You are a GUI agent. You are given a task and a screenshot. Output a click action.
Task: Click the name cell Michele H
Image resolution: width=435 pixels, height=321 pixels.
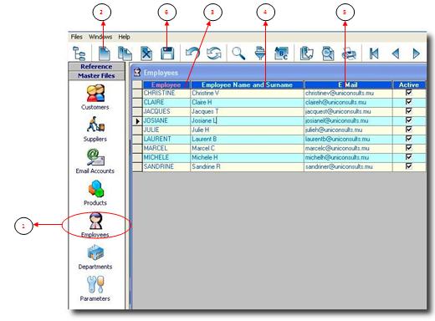[247, 157]
